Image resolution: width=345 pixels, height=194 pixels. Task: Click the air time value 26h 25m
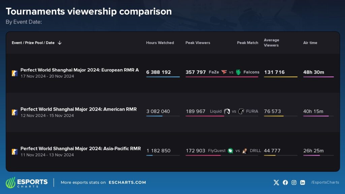314,151
